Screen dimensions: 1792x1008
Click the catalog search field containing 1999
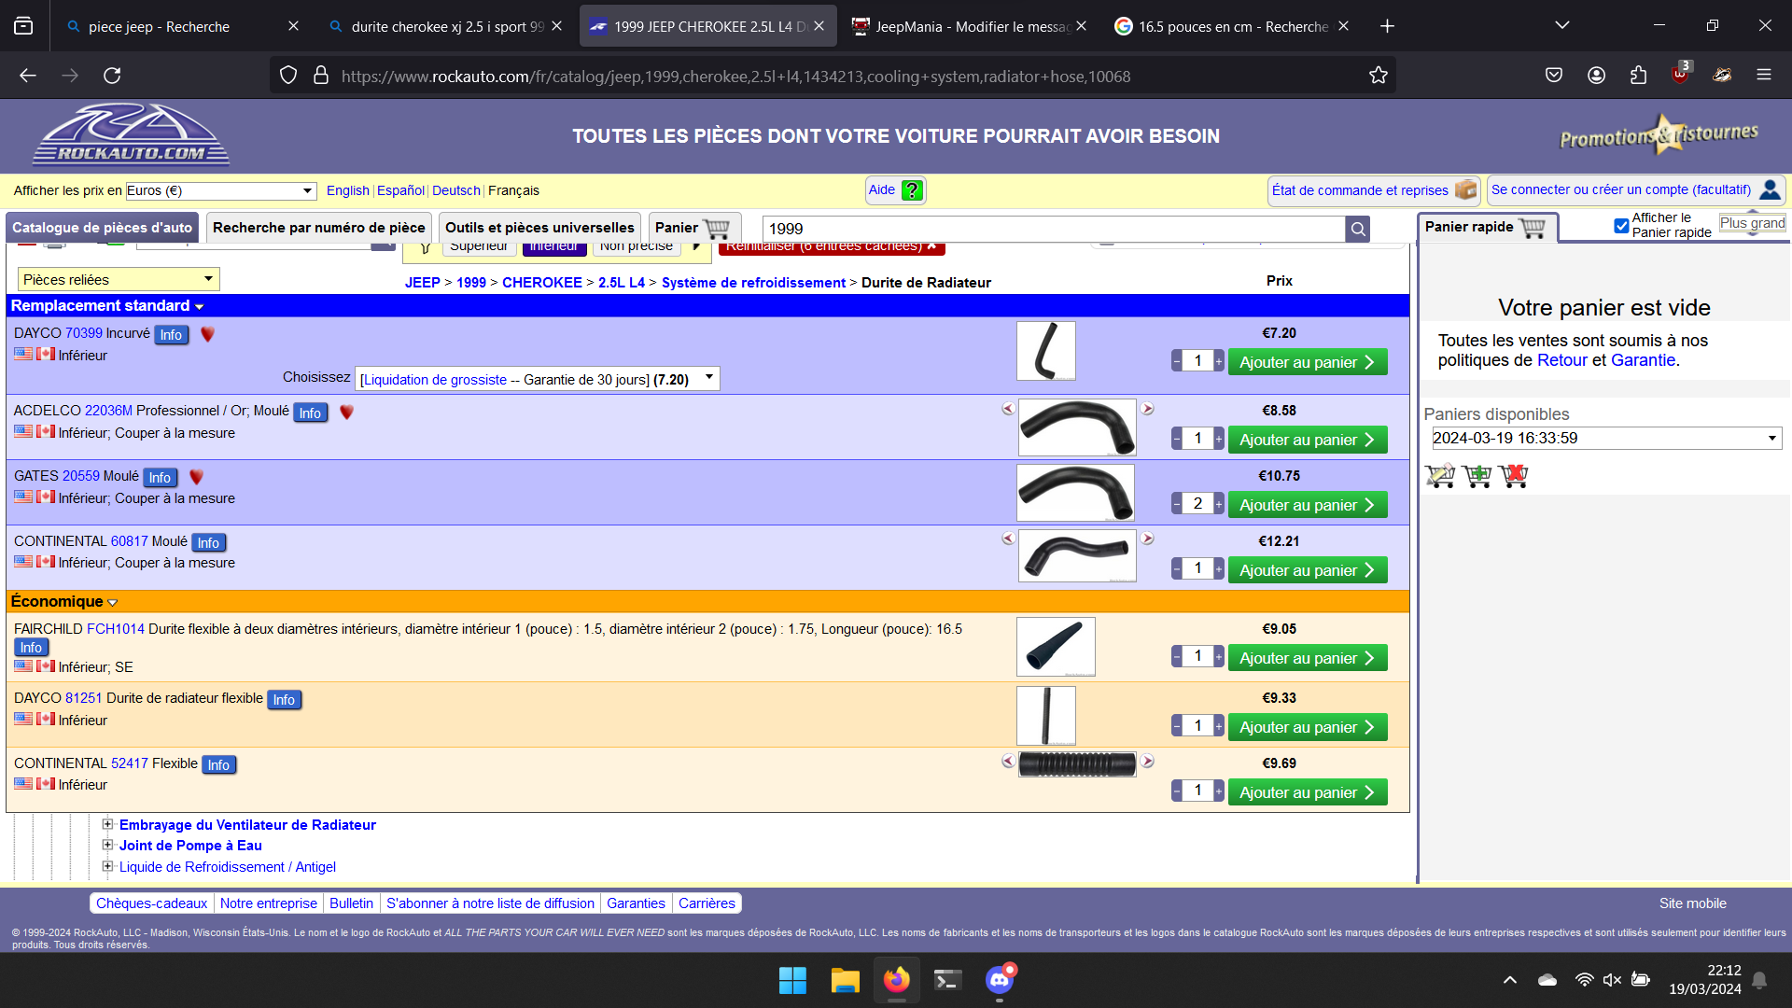click(1053, 229)
